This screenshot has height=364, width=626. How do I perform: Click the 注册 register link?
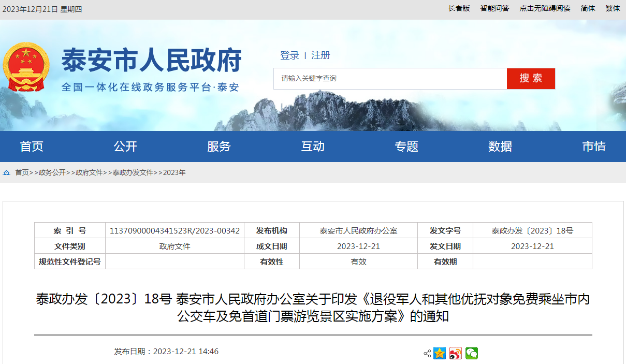321,55
